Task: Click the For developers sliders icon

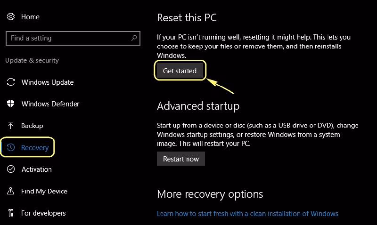Action: pyautogui.click(x=10, y=213)
